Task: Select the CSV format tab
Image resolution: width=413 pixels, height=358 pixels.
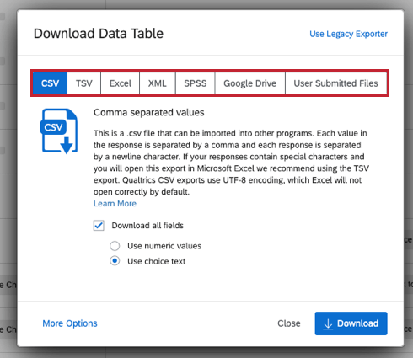Action: pos(50,83)
